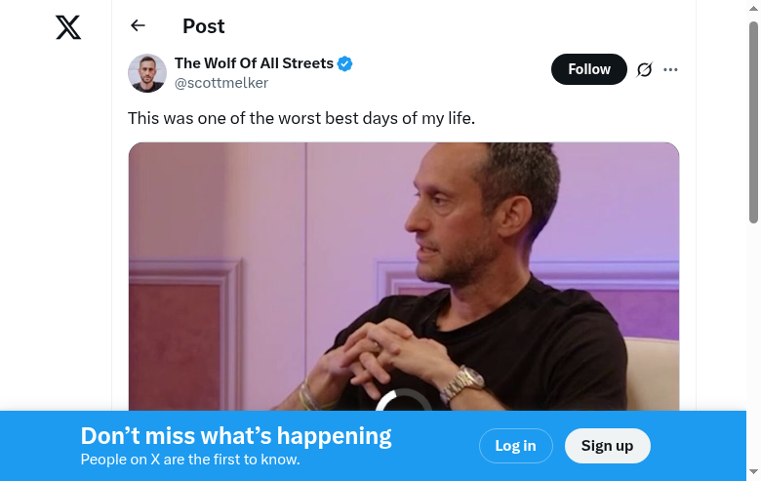
Task: Click the scrollbar down arrow
Action: [x=753, y=473]
